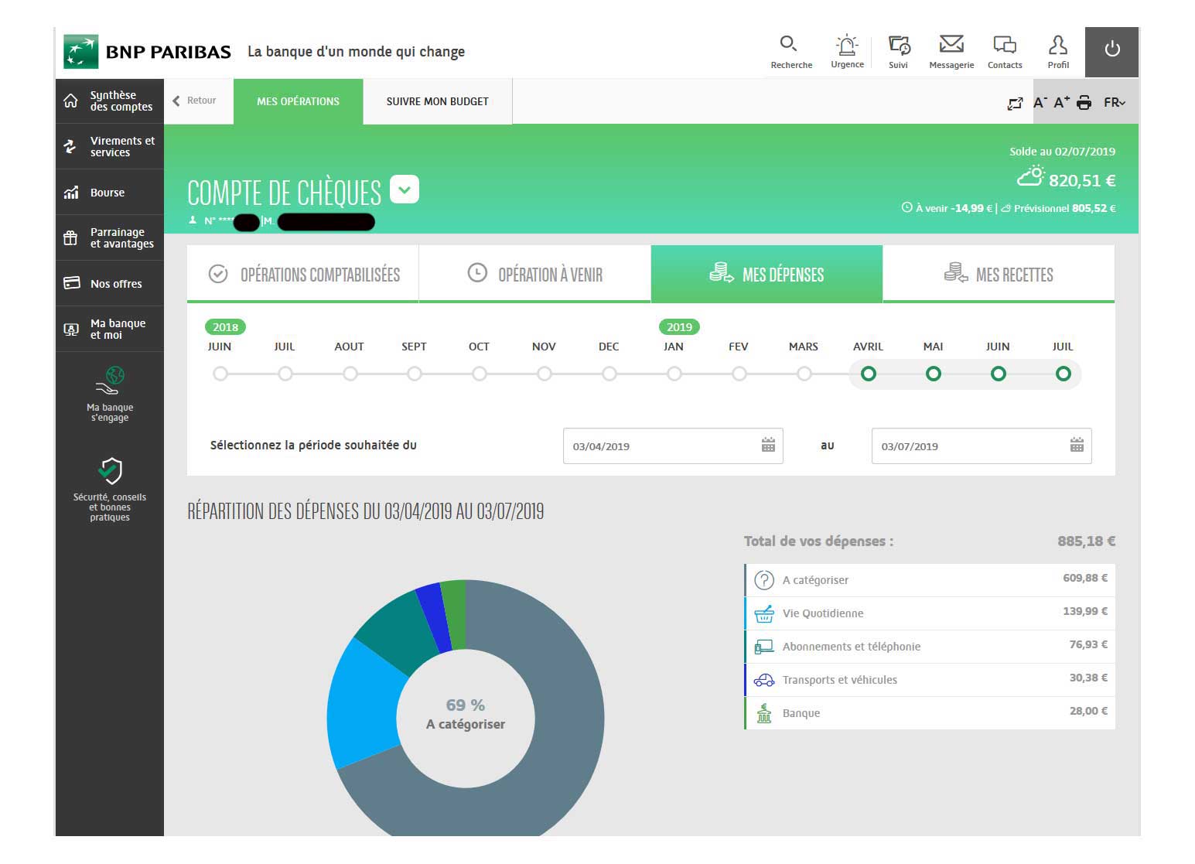Open Bourse in the sidebar
The height and width of the screenshot is (864, 1195).
coord(109,192)
